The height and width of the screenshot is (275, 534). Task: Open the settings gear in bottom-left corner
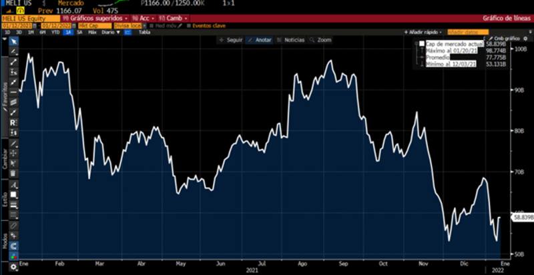[x=13, y=267]
